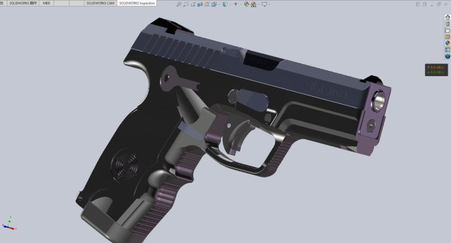Expand the Hide/Show Items dropdown arrow
Viewport: 451px width, 243px height.
241,4
